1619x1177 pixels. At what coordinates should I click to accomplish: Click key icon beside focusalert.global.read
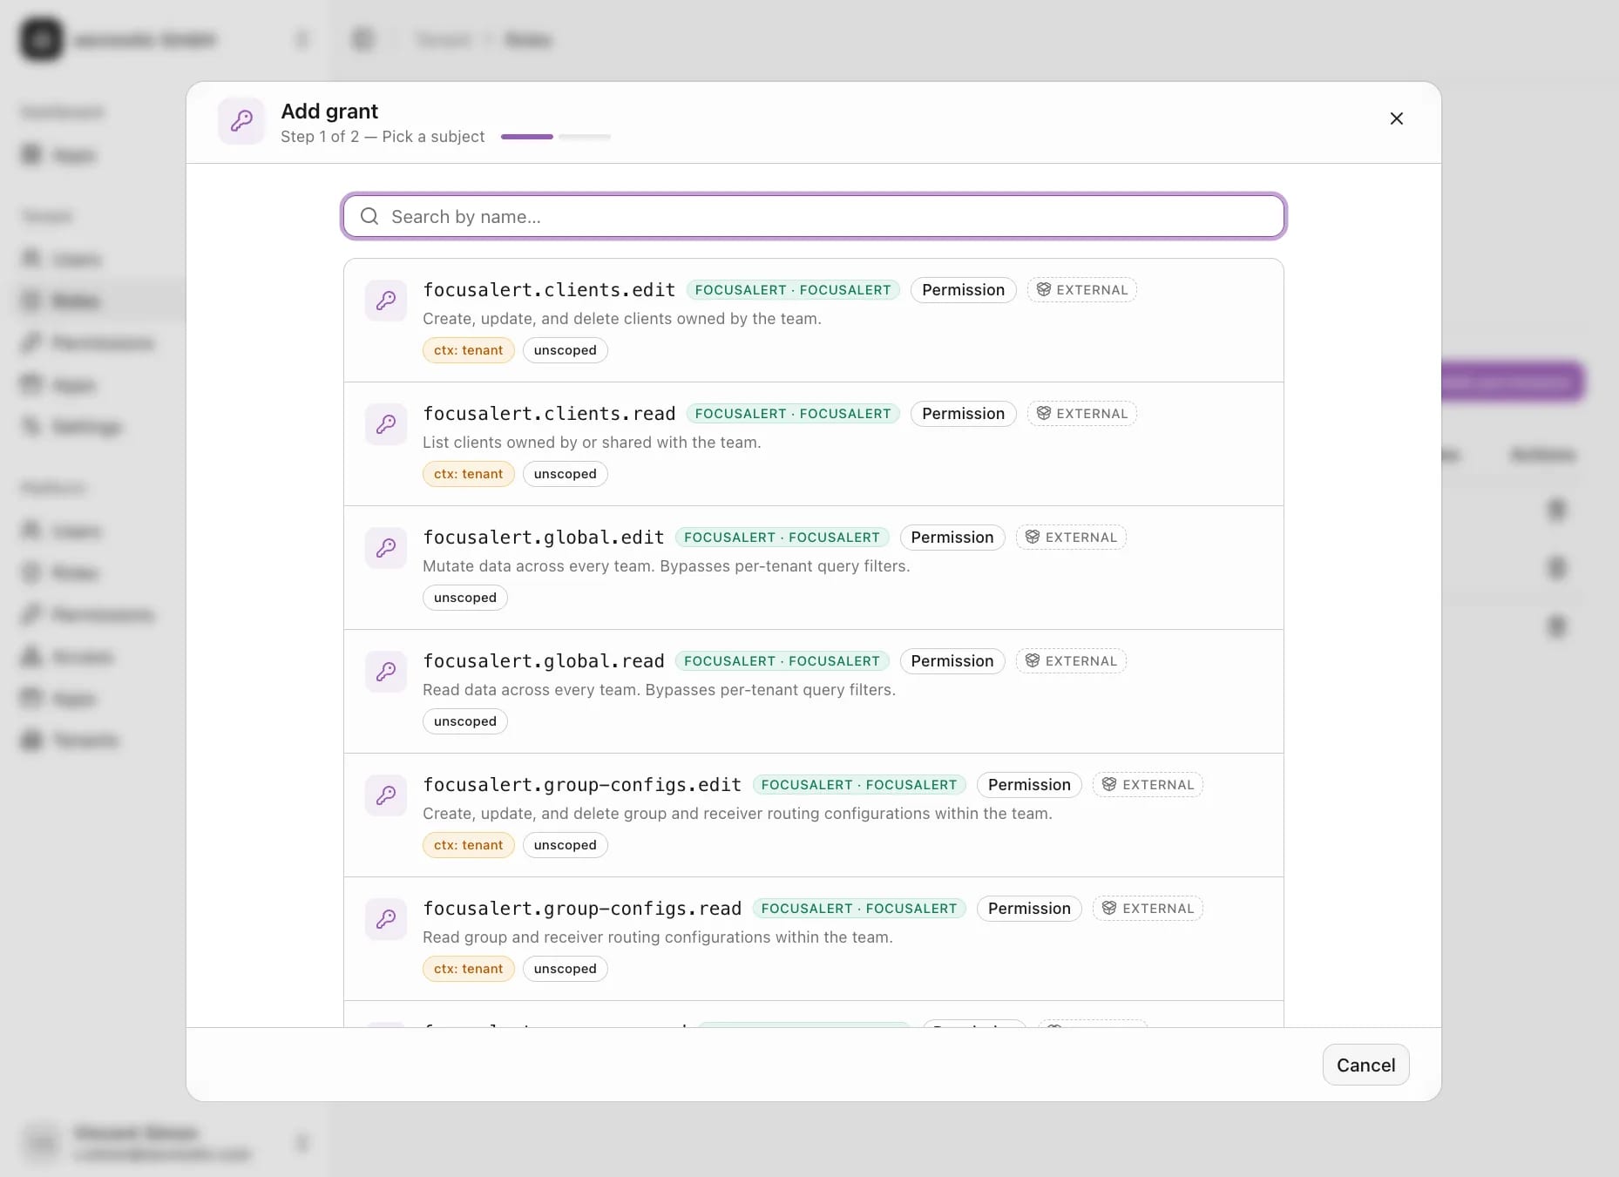pyautogui.click(x=386, y=672)
